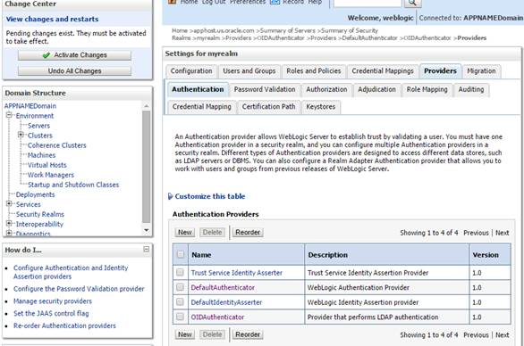
Task: Select Security Realms in the tree
Action: (x=39, y=214)
